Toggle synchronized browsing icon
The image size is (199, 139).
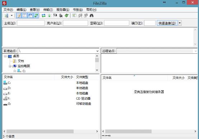86,15
